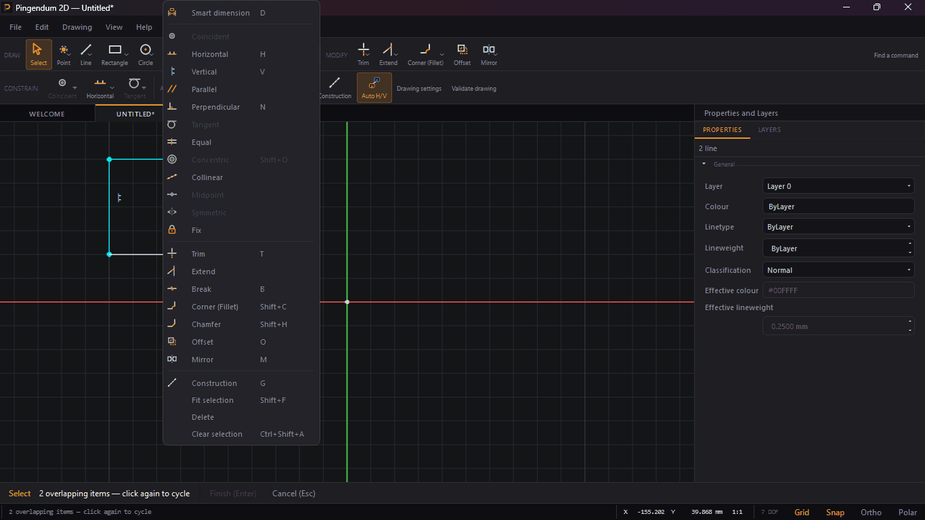
Task: Open the Linetype dropdown
Action: (x=838, y=227)
